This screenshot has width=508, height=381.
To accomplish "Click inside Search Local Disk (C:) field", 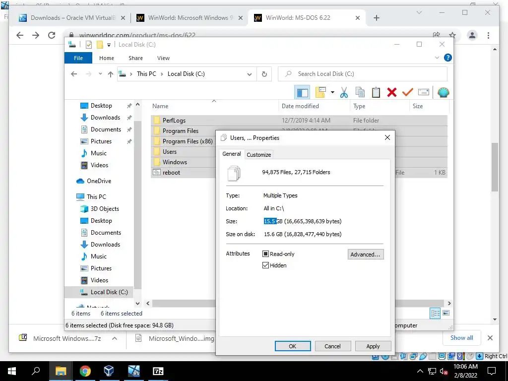I will pyautogui.click(x=363, y=74).
